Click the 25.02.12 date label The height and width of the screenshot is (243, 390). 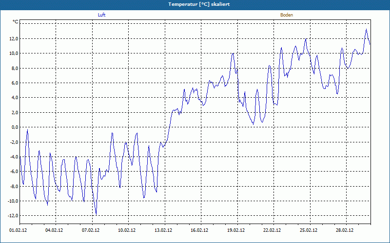point(309,230)
